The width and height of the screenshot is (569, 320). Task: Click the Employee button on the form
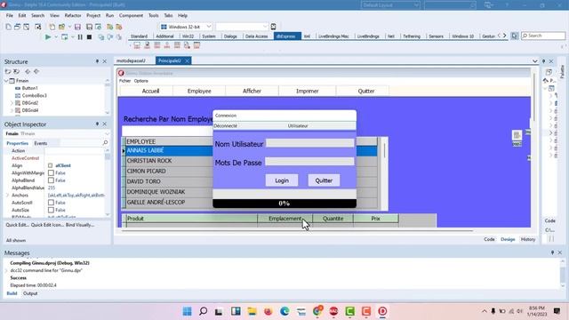tap(199, 91)
